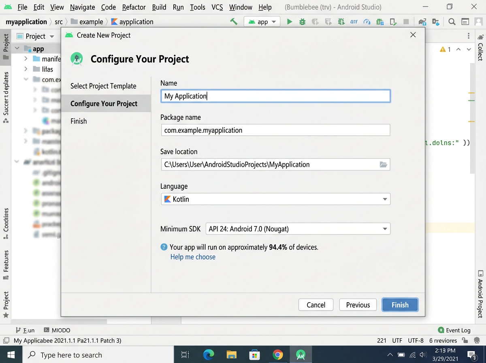486x363 pixels.
Task: Open the VCS menu
Action: pos(217,7)
